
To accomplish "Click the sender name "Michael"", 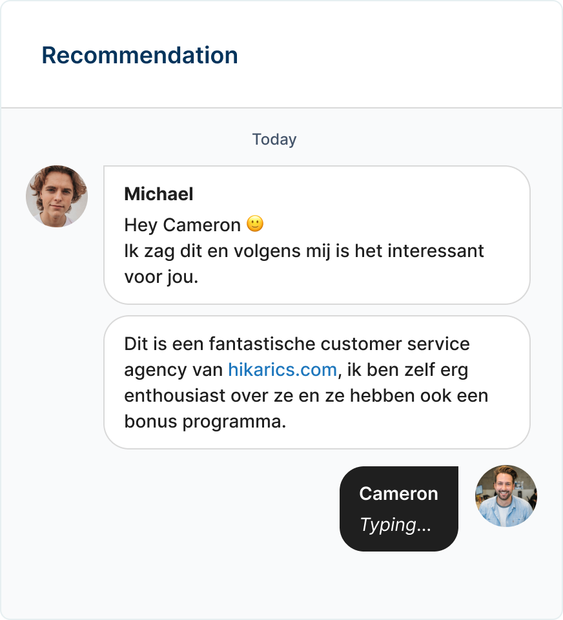I will tap(158, 194).
